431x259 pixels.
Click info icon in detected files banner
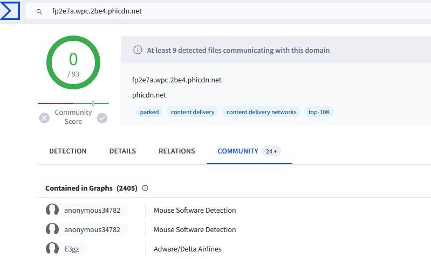point(138,50)
